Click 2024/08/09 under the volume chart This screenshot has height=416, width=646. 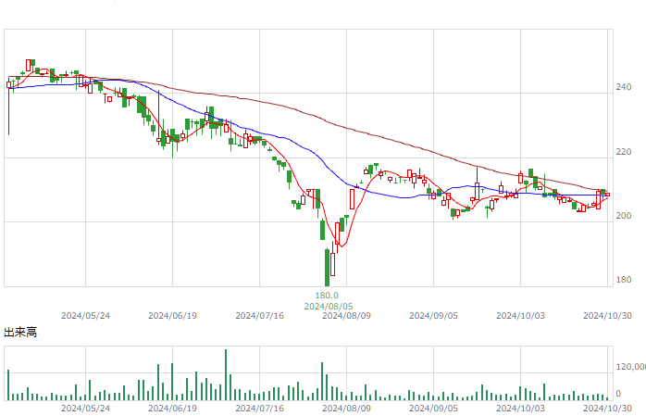coord(346,409)
